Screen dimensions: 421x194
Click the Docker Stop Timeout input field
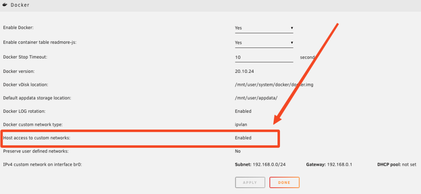click(264, 57)
